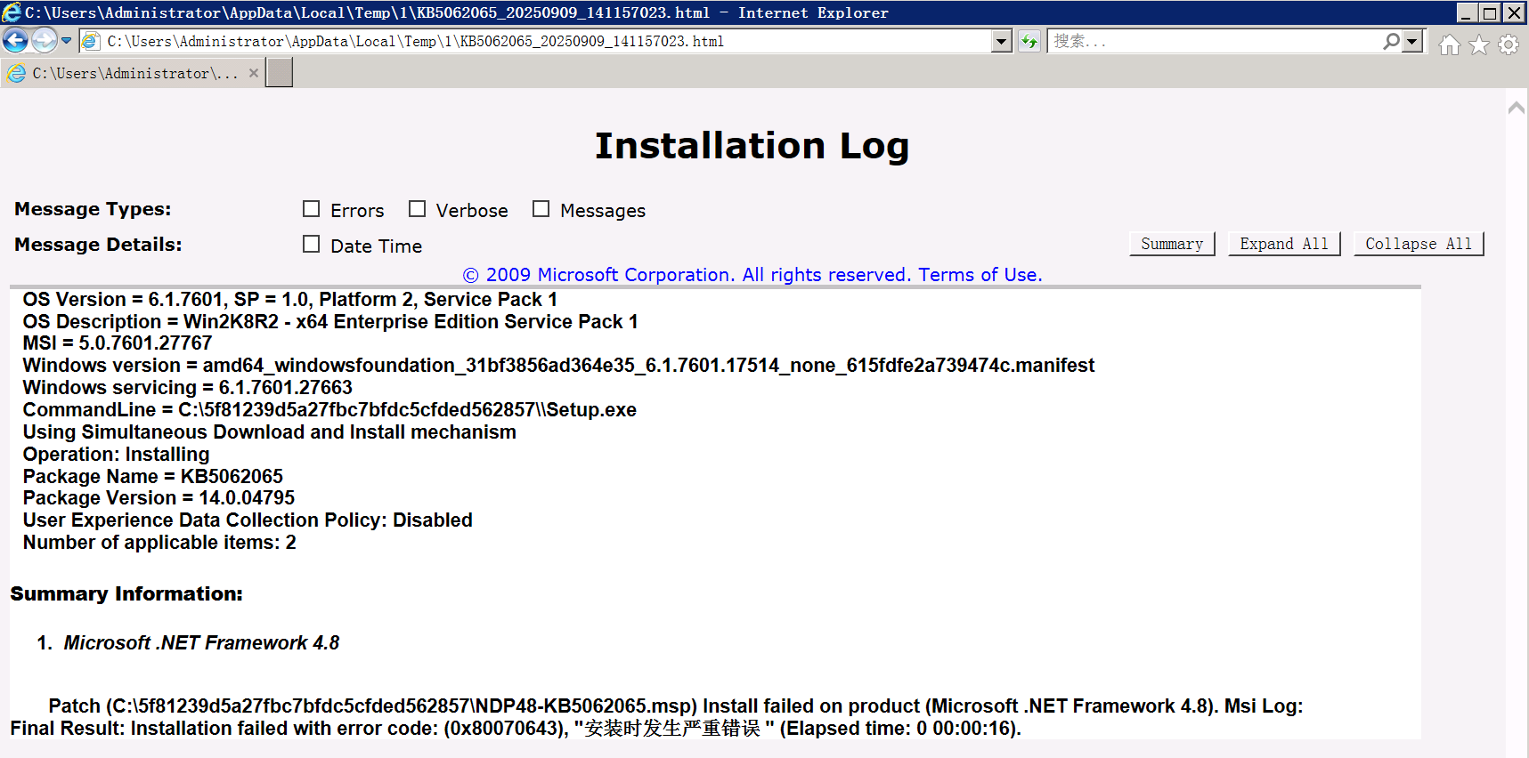Select the C:\Users\Administrator tab
This screenshot has width=1529, height=758.
click(x=132, y=73)
